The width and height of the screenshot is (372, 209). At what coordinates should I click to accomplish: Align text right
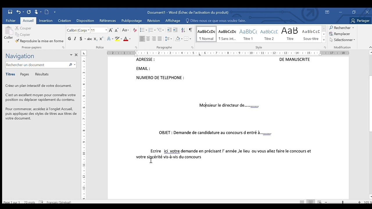coord(154,39)
